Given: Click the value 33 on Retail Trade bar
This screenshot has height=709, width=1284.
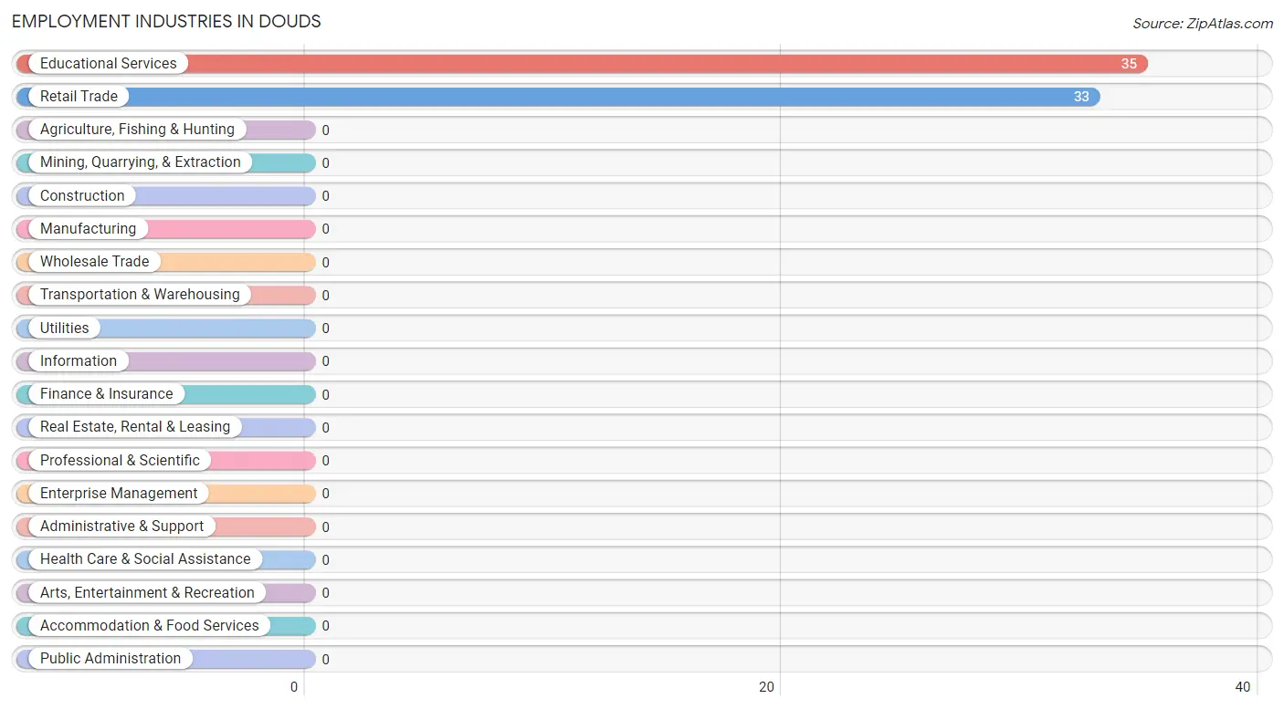Looking at the screenshot, I should [x=1081, y=97].
